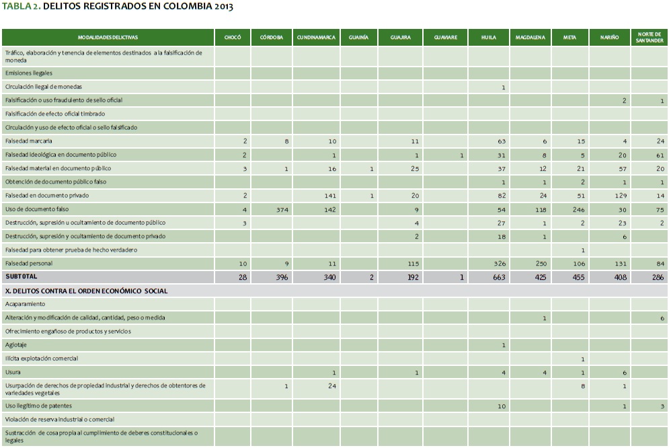The height and width of the screenshot is (448, 669).
Task: Click the SUBTOTAL row label
Action: (22, 276)
